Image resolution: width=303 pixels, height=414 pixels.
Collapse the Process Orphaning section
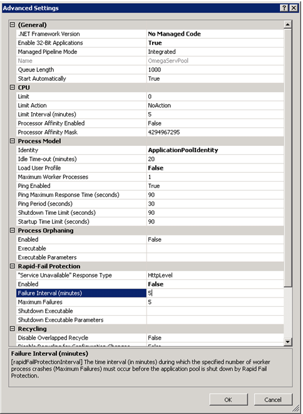coord(12,230)
